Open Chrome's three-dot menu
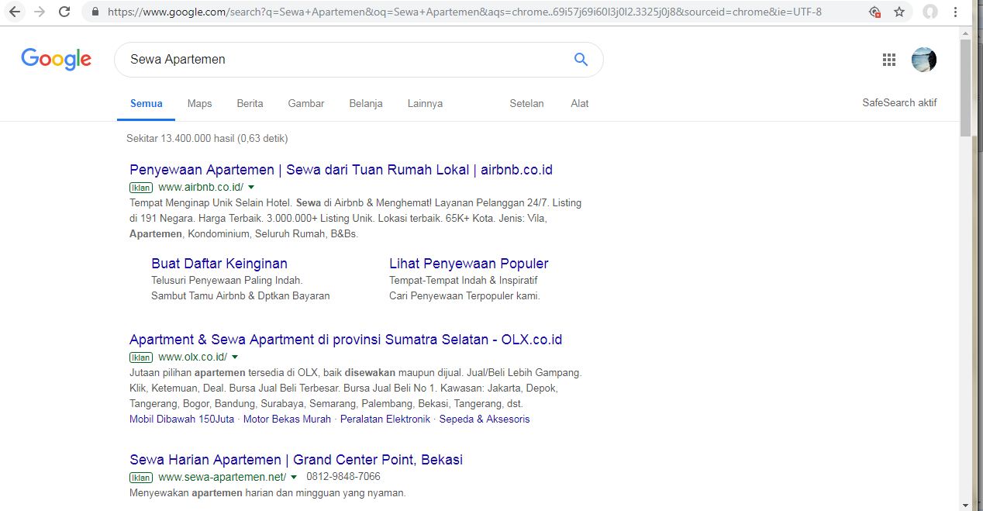983x511 pixels. pos(955,12)
